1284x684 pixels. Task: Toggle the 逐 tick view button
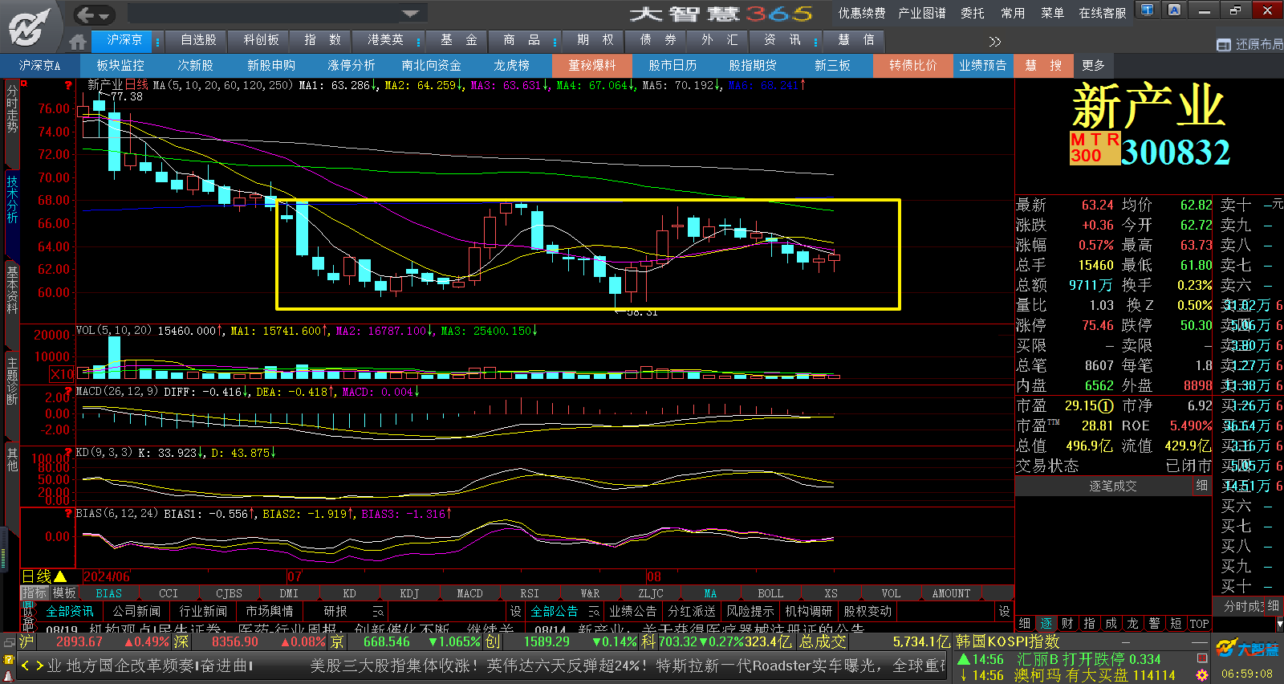click(x=1046, y=624)
